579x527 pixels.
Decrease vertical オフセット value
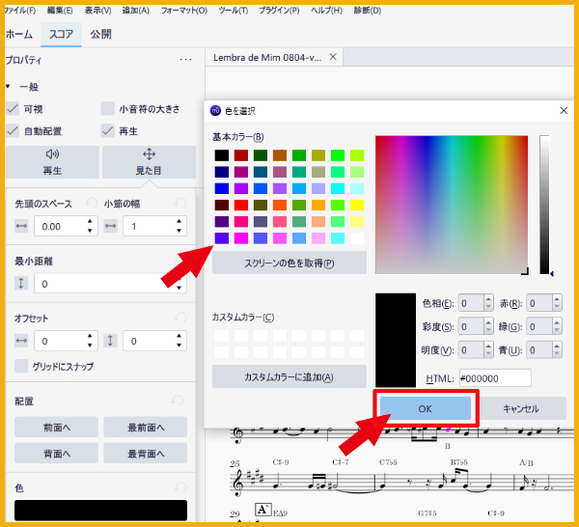tap(179, 346)
